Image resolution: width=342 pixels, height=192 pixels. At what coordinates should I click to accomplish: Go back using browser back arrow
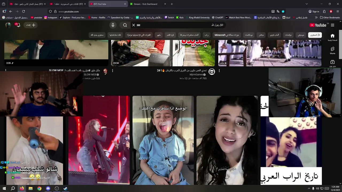point(11,11)
